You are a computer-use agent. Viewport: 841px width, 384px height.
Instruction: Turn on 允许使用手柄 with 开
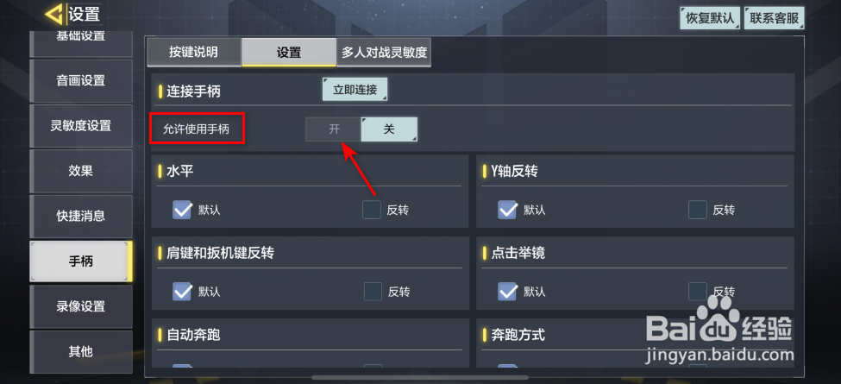tap(334, 129)
